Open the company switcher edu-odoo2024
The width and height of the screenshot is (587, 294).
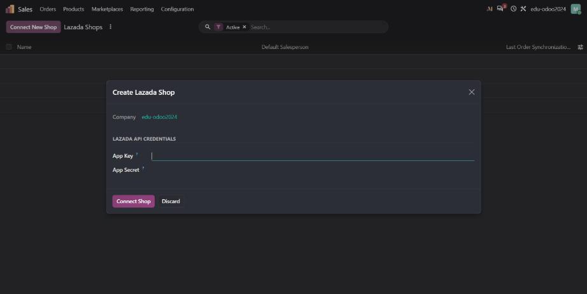(548, 9)
